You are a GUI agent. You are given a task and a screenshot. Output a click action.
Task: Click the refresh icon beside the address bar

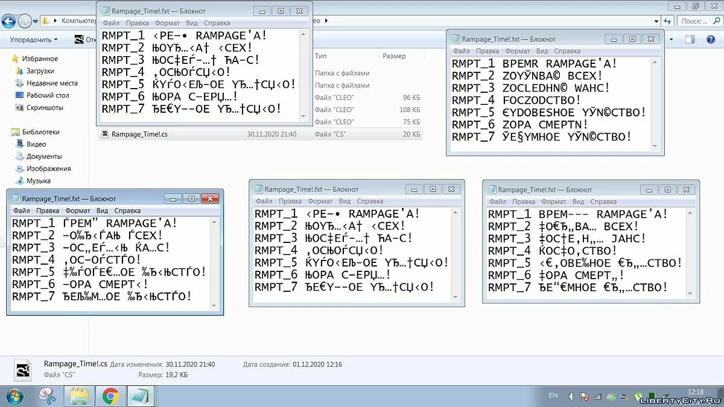pos(668,21)
